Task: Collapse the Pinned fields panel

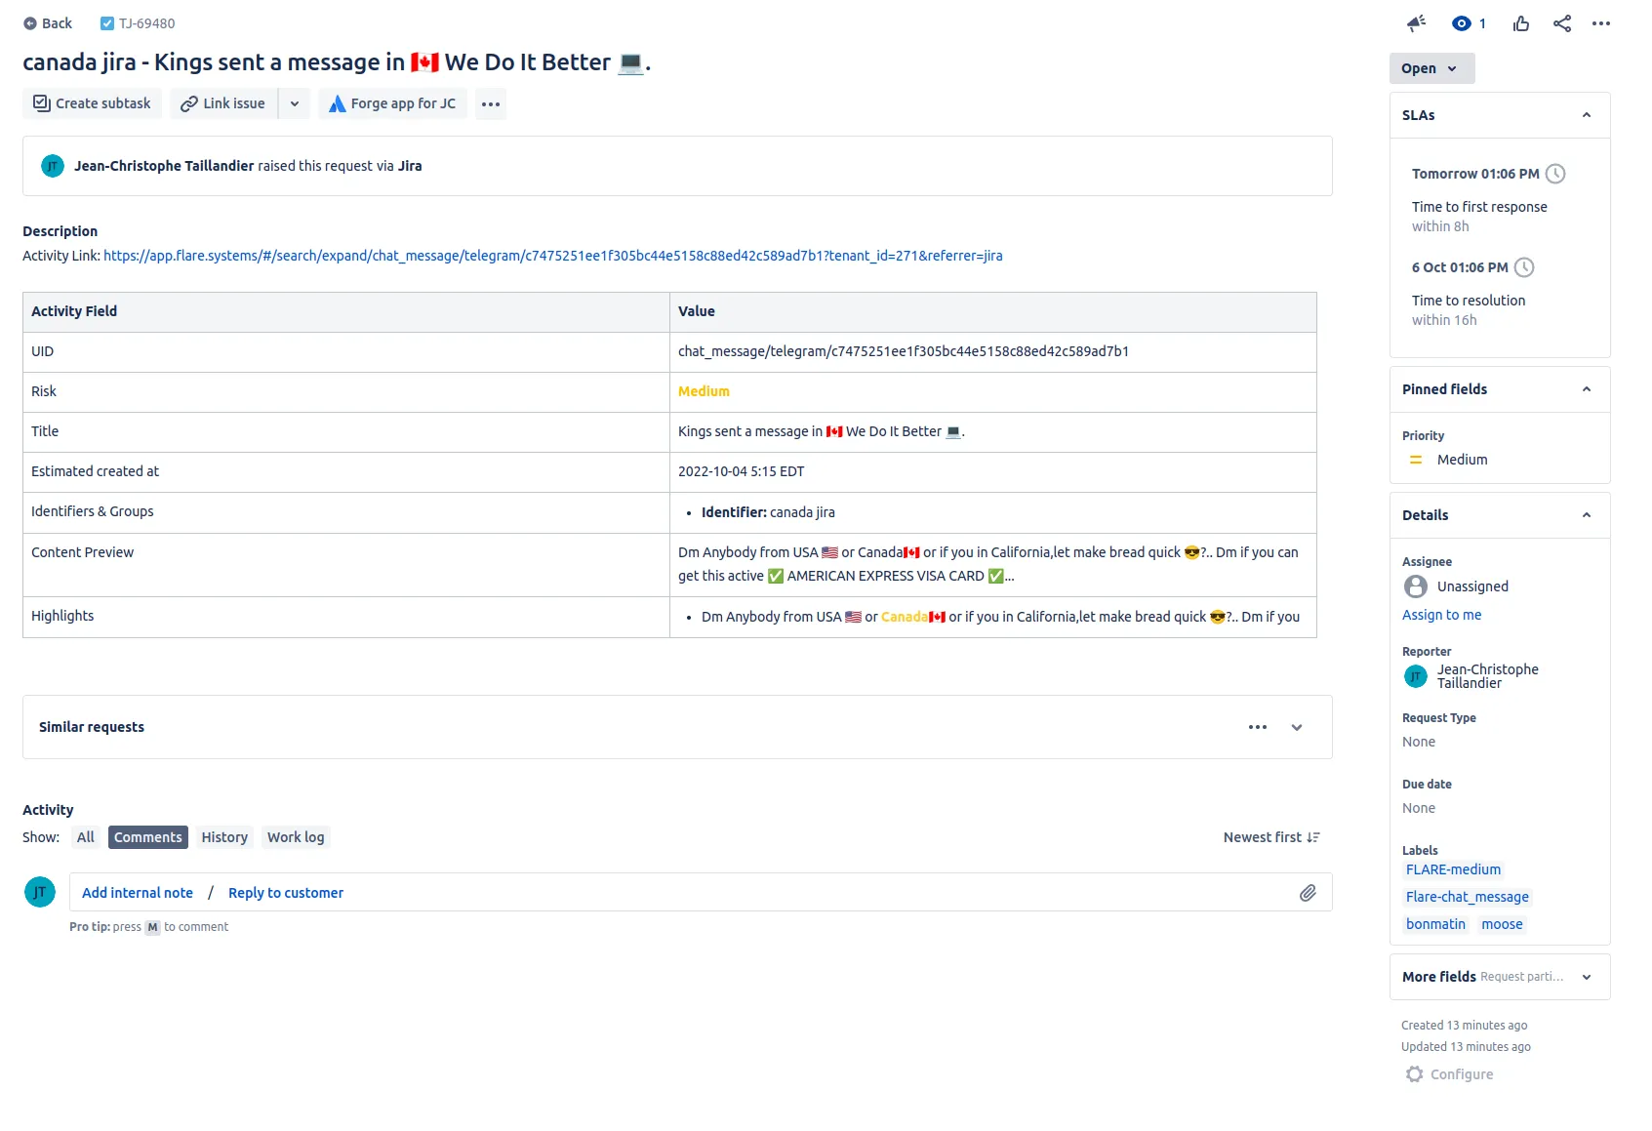Action: click(1587, 389)
